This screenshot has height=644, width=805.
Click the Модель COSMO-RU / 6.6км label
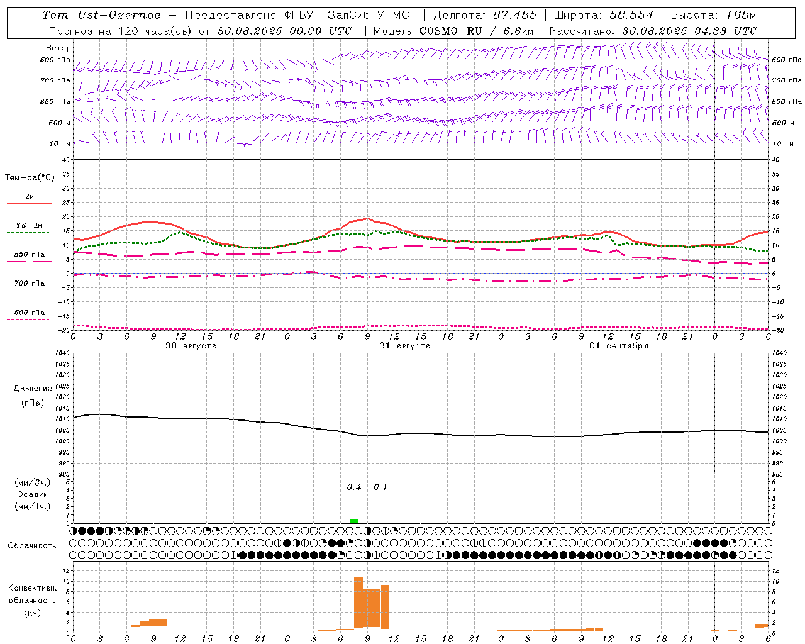tap(453, 31)
